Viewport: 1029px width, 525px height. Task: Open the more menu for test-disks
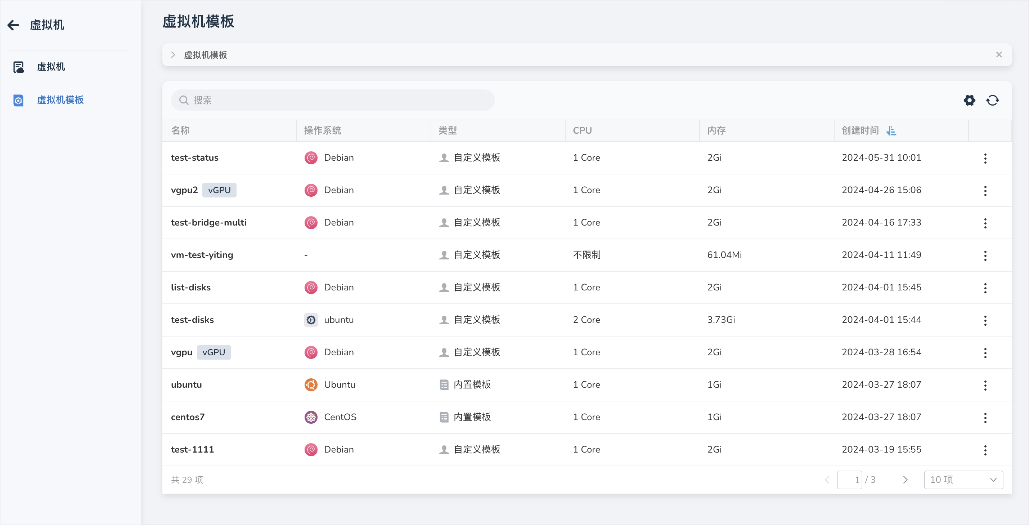tap(985, 320)
